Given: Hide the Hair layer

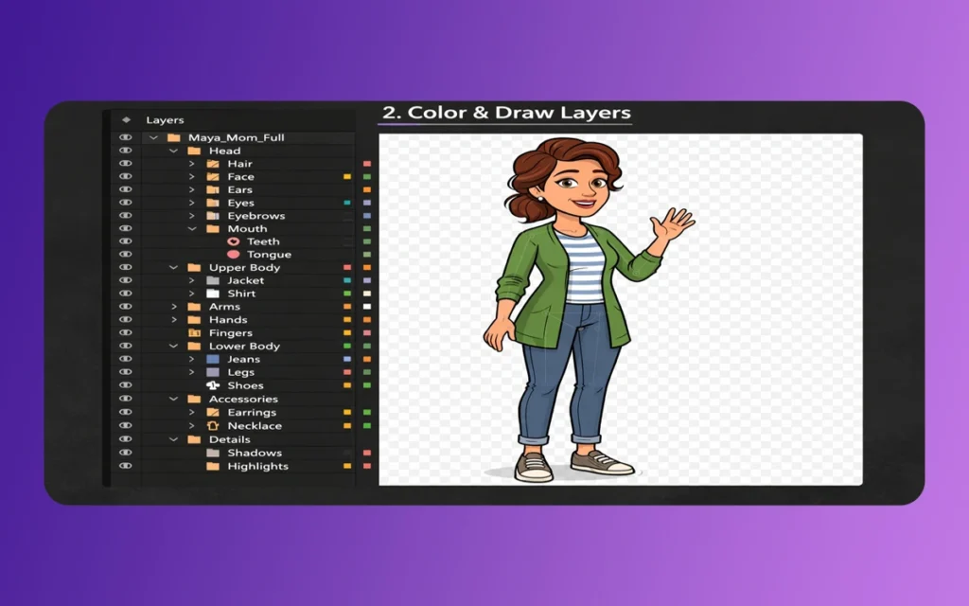Looking at the screenshot, I should click(x=125, y=164).
